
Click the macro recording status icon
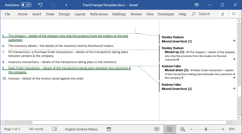coord(109,129)
